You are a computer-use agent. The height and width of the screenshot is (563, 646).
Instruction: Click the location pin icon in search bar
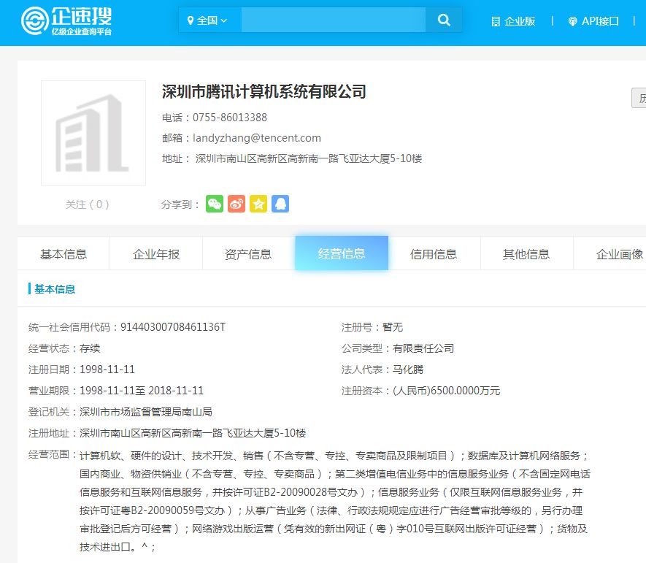click(191, 20)
